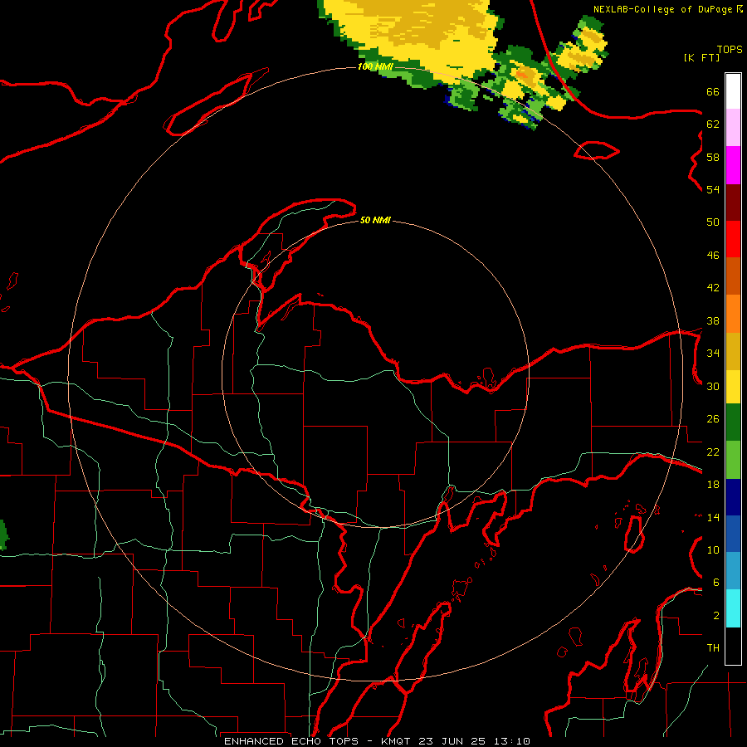
Task: Click the 54 value on the scale
Action: tap(713, 189)
